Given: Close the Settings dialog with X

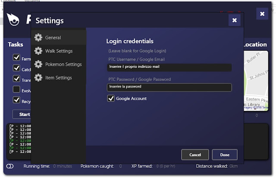Looking at the screenshot, I should point(235,20).
